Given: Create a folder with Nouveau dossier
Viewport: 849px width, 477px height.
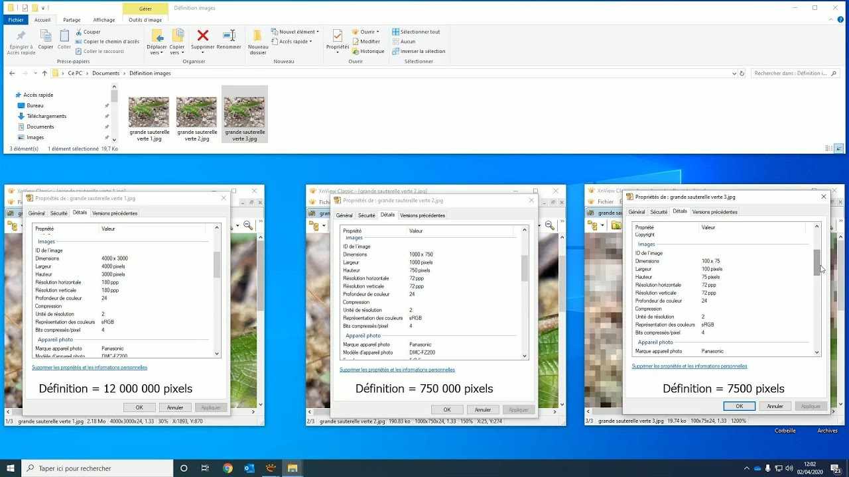Looking at the screenshot, I should tap(258, 42).
